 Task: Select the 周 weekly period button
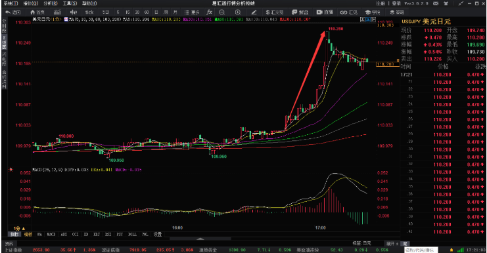click(166, 12)
